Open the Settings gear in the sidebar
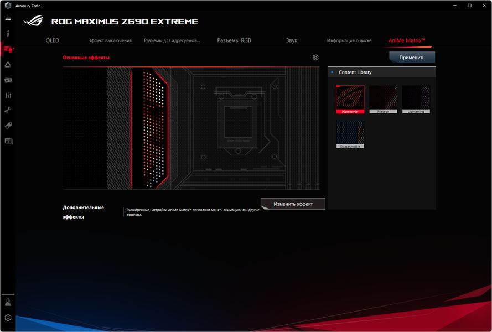Viewport: 492px width, 332px height. (8, 318)
